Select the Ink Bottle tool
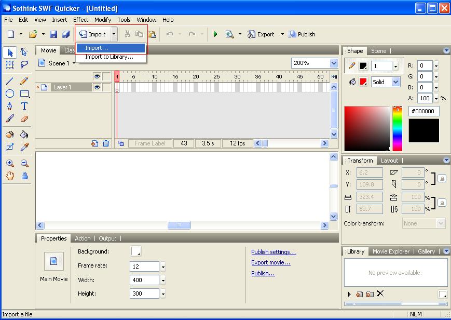Screen dimensions: 451x320 coord(10,135)
